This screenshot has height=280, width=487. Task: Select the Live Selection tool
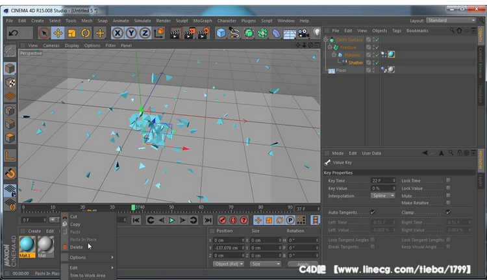44,33
